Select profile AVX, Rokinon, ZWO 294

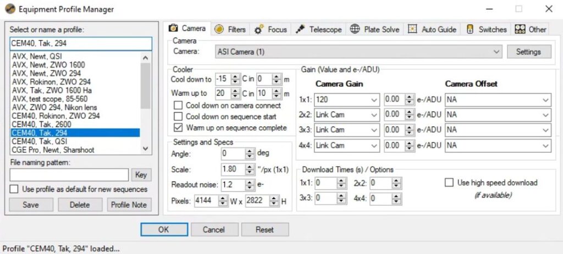coord(75,82)
